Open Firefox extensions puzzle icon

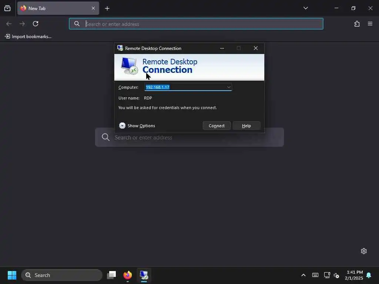coord(357,24)
